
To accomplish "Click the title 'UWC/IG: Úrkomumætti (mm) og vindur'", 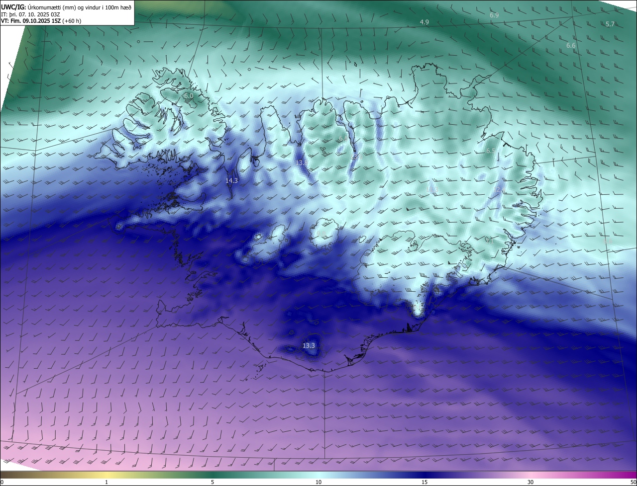I will click(x=66, y=6).
